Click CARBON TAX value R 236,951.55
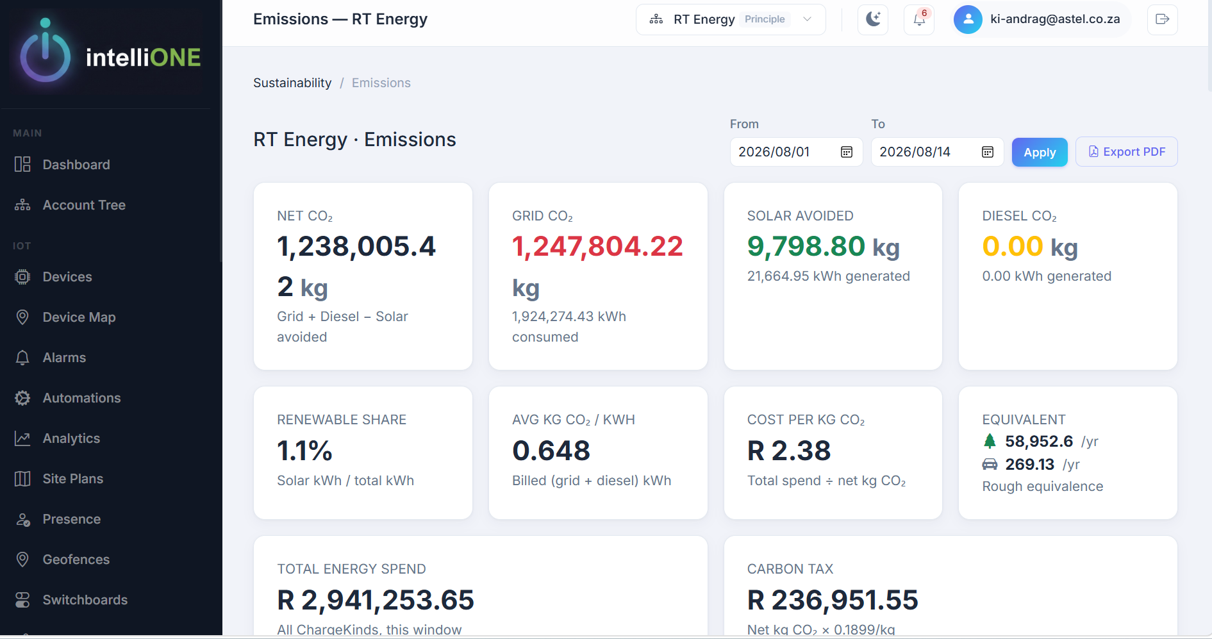The width and height of the screenshot is (1212, 639). [x=833, y=600]
